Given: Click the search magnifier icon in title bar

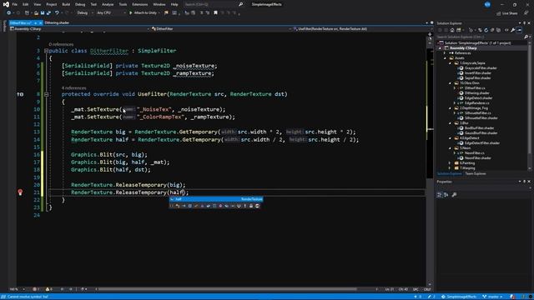Looking at the screenshot, I should (x=241, y=4).
